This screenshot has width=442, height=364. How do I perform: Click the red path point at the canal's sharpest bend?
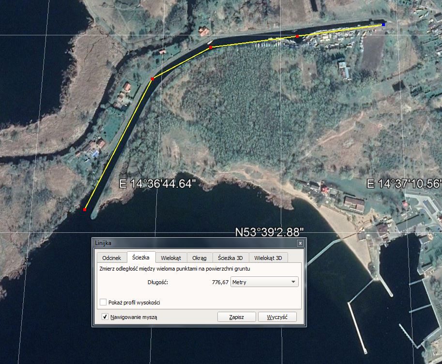click(x=152, y=79)
